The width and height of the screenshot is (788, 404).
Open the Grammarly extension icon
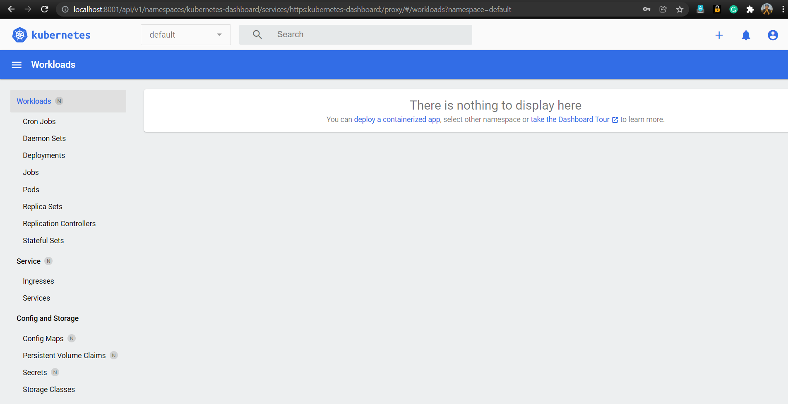(733, 9)
